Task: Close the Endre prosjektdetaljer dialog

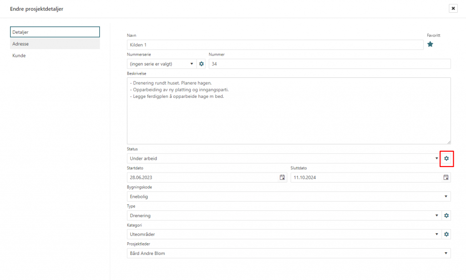Action: point(453,8)
